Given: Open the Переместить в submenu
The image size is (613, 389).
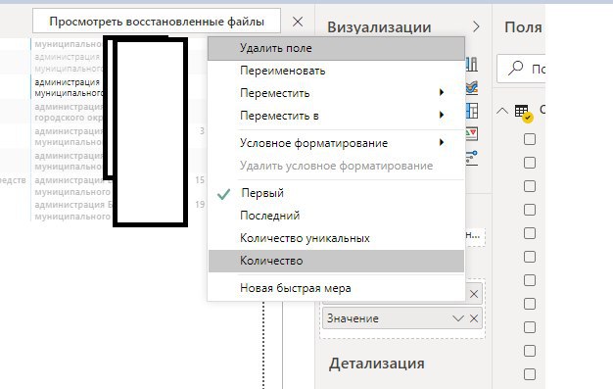Looking at the screenshot, I should pyautogui.click(x=336, y=116).
